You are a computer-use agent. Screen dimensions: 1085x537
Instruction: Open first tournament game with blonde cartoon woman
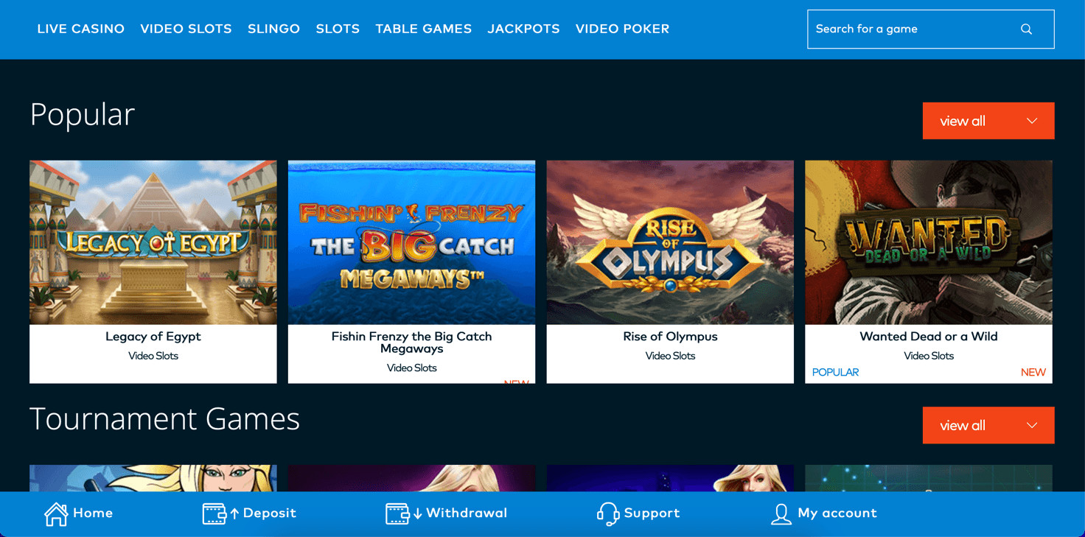coord(153,478)
